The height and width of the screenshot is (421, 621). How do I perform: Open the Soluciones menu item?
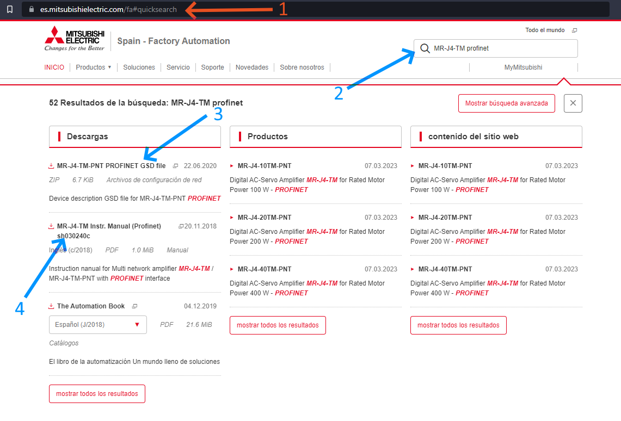[x=139, y=67]
